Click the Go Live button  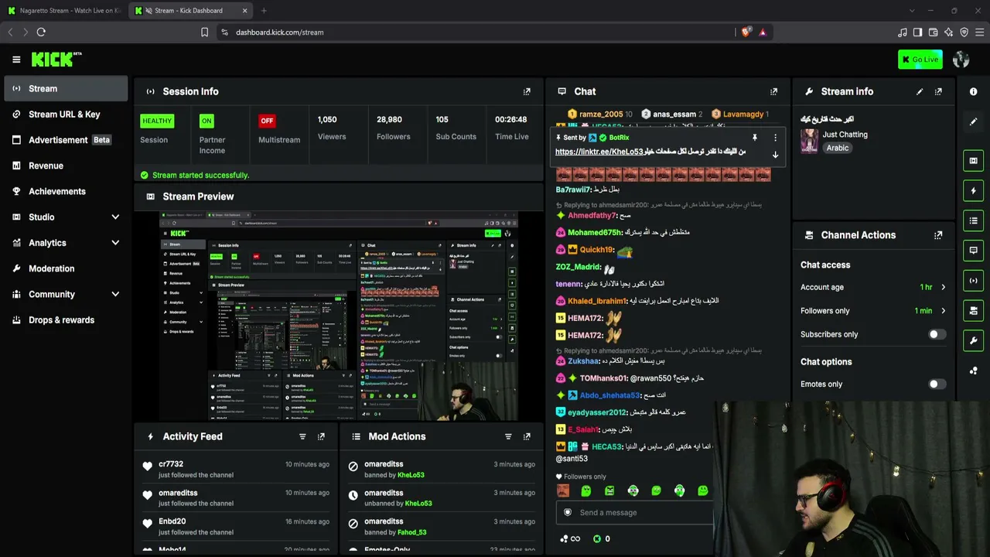tap(920, 60)
